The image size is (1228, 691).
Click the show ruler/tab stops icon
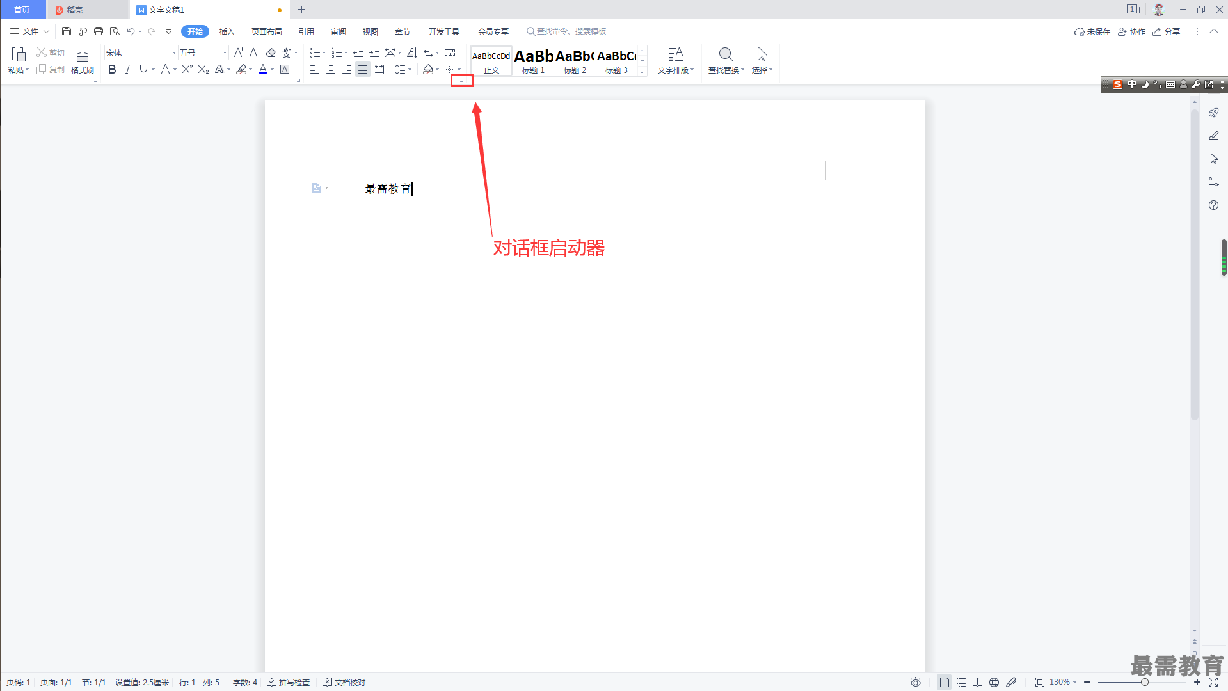(450, 52)
